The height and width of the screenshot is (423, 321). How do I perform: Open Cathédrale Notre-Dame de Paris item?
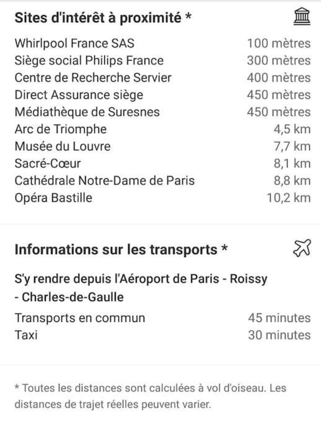(162, 181)
